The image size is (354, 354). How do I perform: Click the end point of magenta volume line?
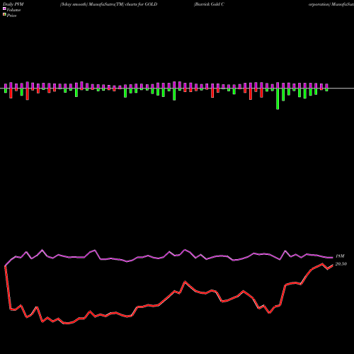(x=333, y=257)
